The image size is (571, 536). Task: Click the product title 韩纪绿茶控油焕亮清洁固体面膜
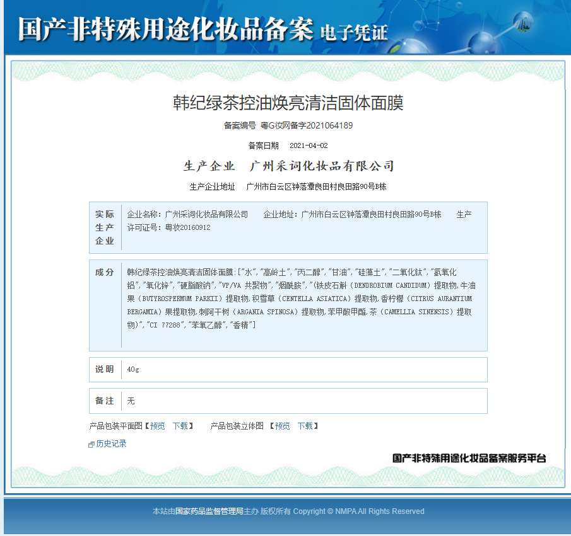coord(288,103)
